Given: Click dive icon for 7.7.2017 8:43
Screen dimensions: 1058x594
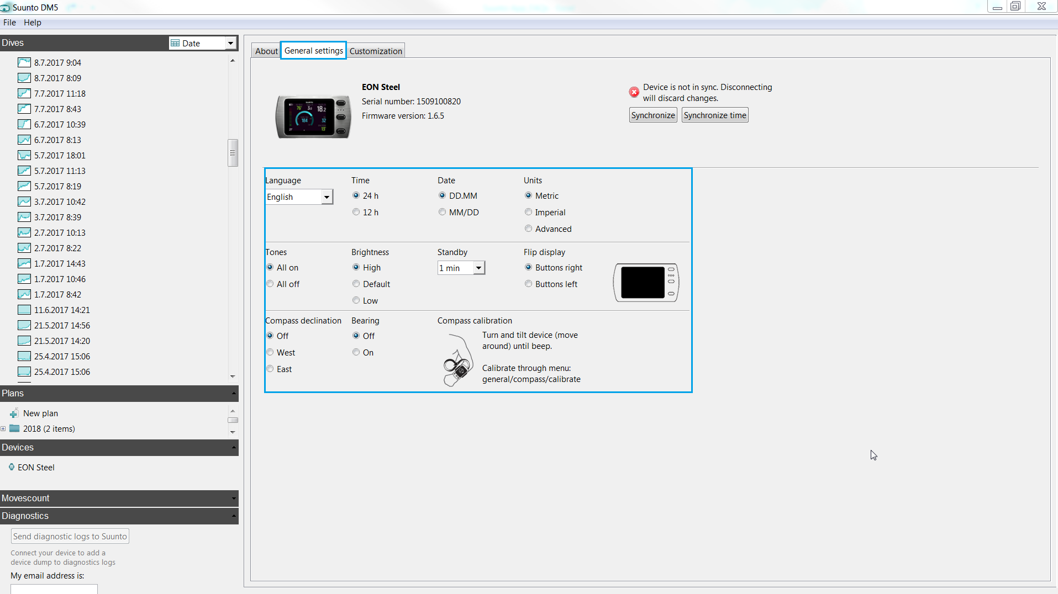Looking at the screenshot, I should coord(24,109).
